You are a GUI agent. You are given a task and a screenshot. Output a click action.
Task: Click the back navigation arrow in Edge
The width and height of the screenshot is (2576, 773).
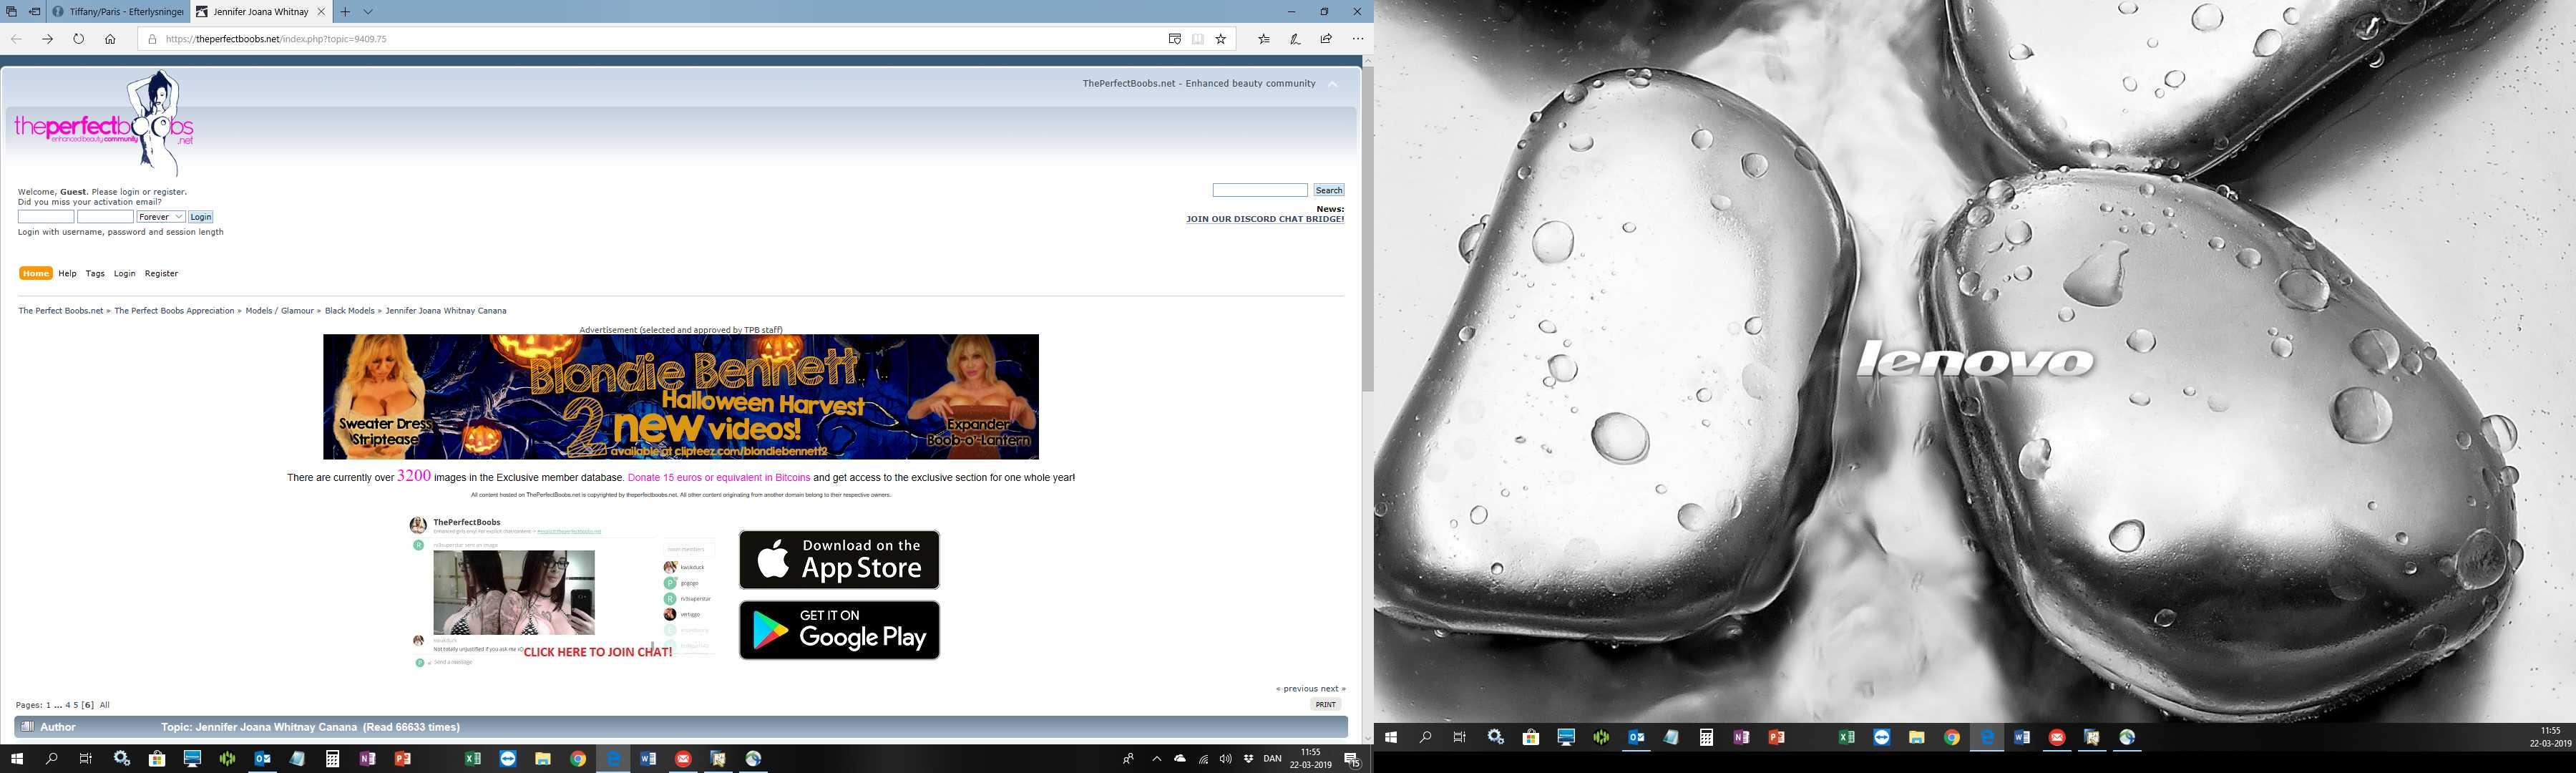coord(16,39)
